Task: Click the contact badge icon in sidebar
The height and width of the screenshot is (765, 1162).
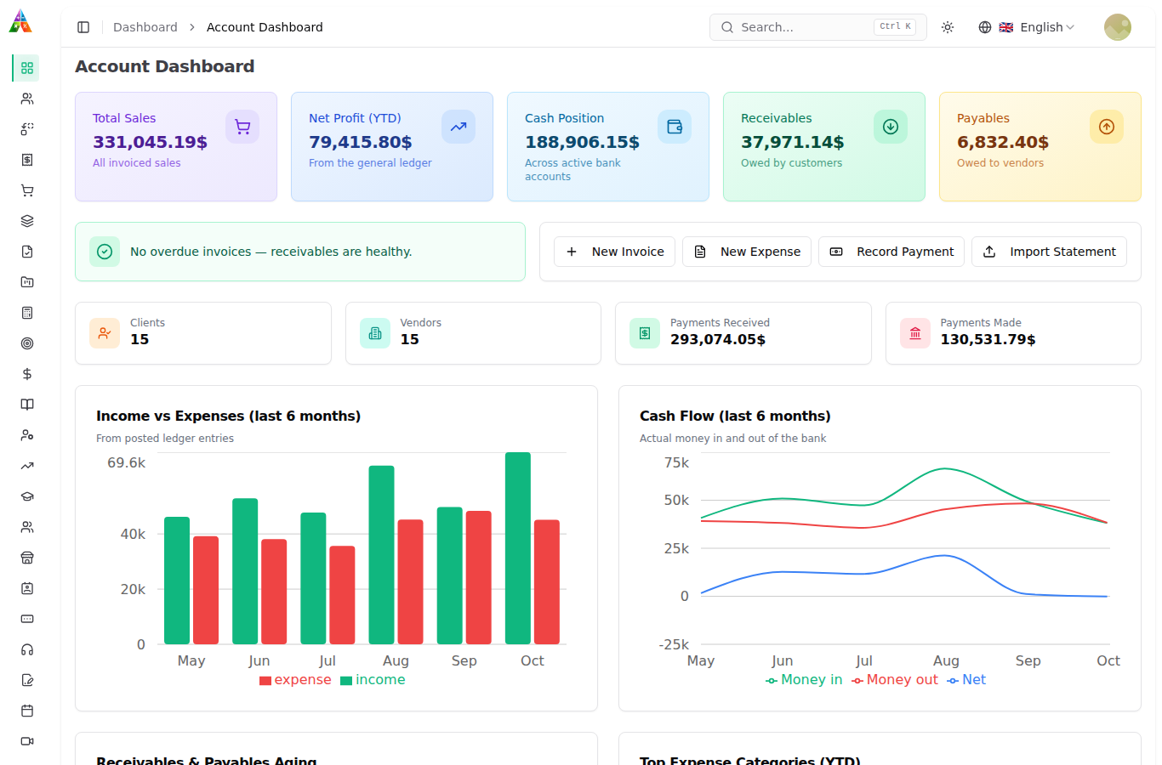Action: click(x=27, y=588)
